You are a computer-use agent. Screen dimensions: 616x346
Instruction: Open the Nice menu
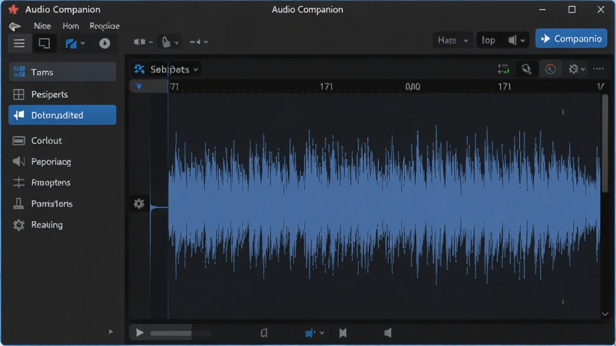(x=42, y=26)
